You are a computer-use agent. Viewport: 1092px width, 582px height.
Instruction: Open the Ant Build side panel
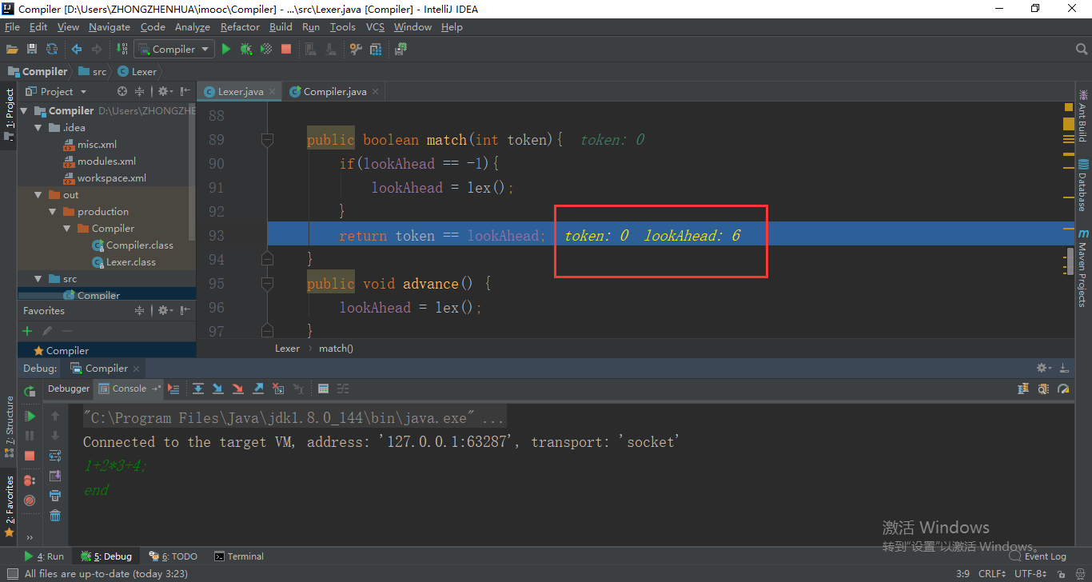pos(1083,115)
